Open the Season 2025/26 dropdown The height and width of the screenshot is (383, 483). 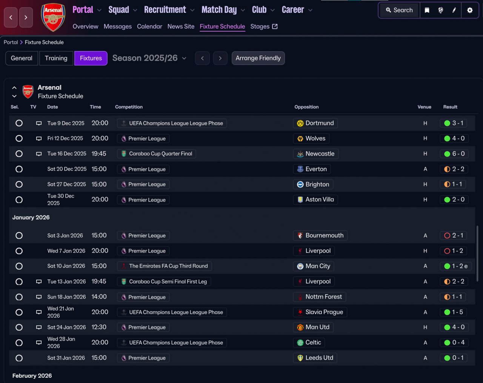coord(149,58)
